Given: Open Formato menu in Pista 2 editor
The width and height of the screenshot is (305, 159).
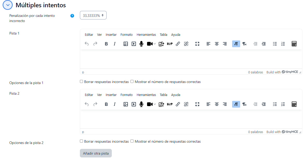Looking at the screenshot, I should click(126, 95).
